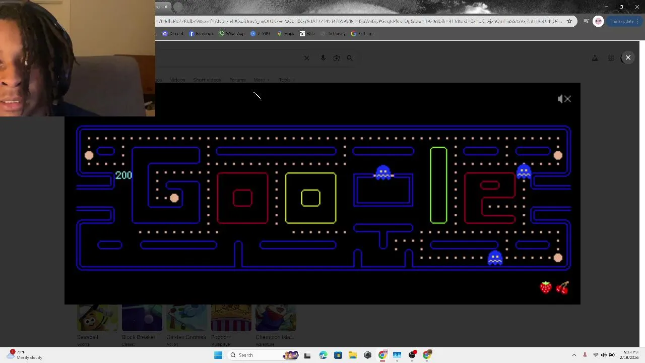This screenshot has height=363, width=645.
Task: Open the Wiki bookmark
Action: (307, 34)
